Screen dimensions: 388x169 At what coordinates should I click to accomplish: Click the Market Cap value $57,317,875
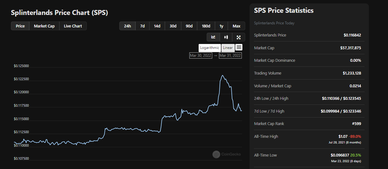coord(350,48)
